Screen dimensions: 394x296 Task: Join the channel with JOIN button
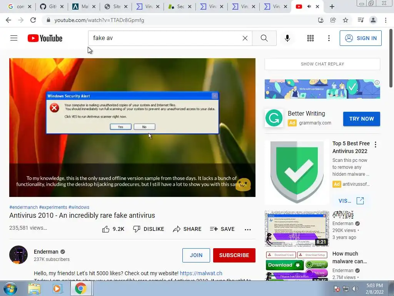196,255
